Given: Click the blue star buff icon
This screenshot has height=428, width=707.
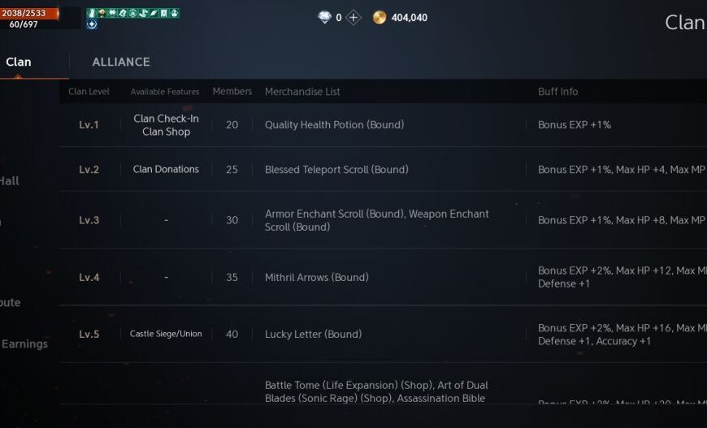Looking at the screenshot, I should tap(92, 24).
